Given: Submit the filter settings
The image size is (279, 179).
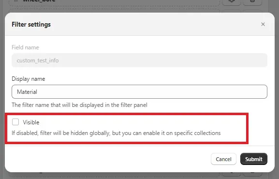Looking at the screenshot, I should 253,159.
